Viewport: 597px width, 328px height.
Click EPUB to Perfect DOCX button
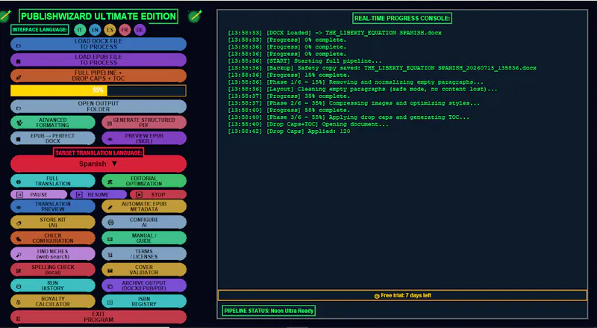(53, 138)
